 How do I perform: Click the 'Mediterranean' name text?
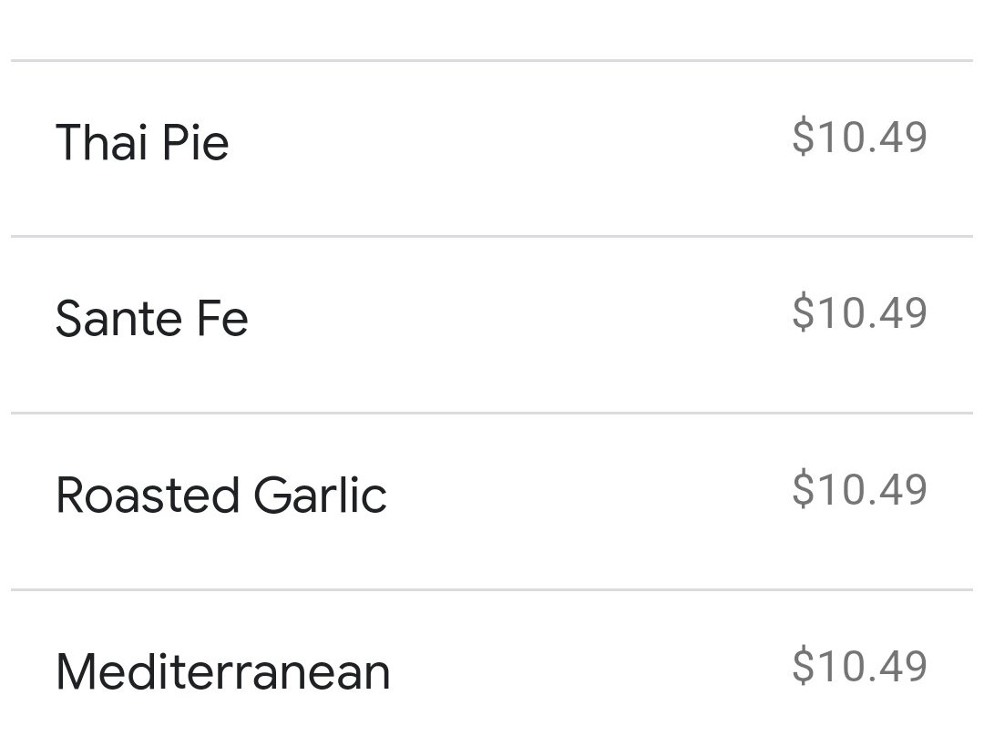223,672
